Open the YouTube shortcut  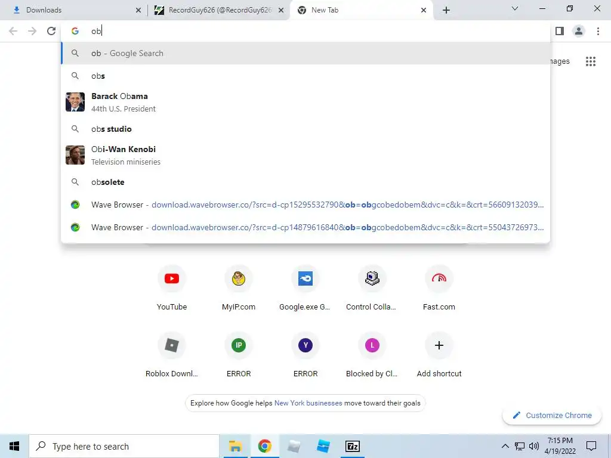pos(172,288)
